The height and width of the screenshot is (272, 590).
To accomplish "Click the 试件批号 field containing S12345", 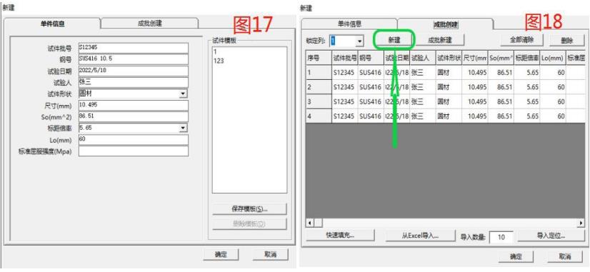I will [133, 48].
